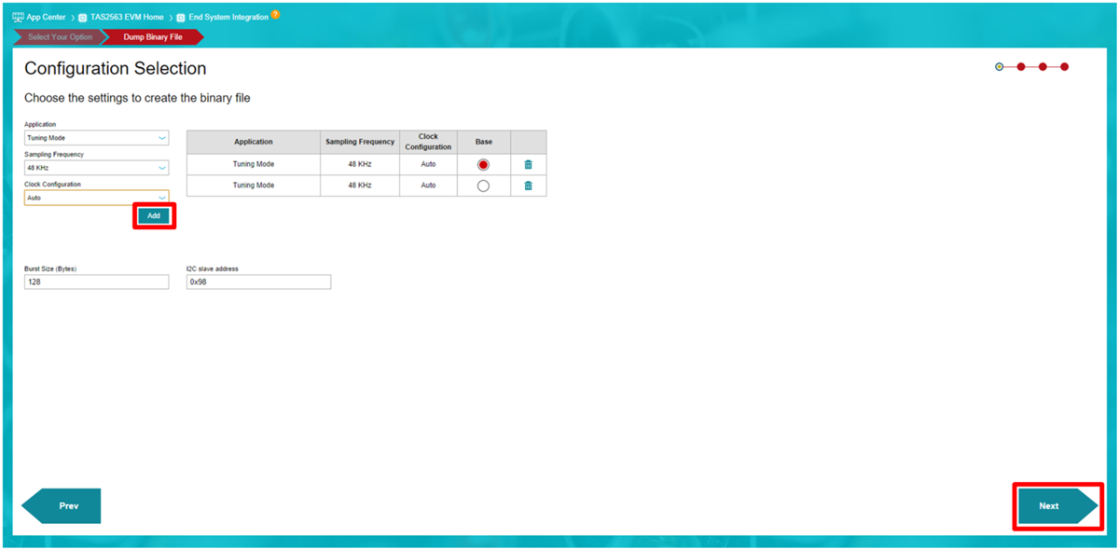The height and width of the screenshot is (550, 1119).
Task: Open the Sampling Frequency dropdown
Action: 97,168
